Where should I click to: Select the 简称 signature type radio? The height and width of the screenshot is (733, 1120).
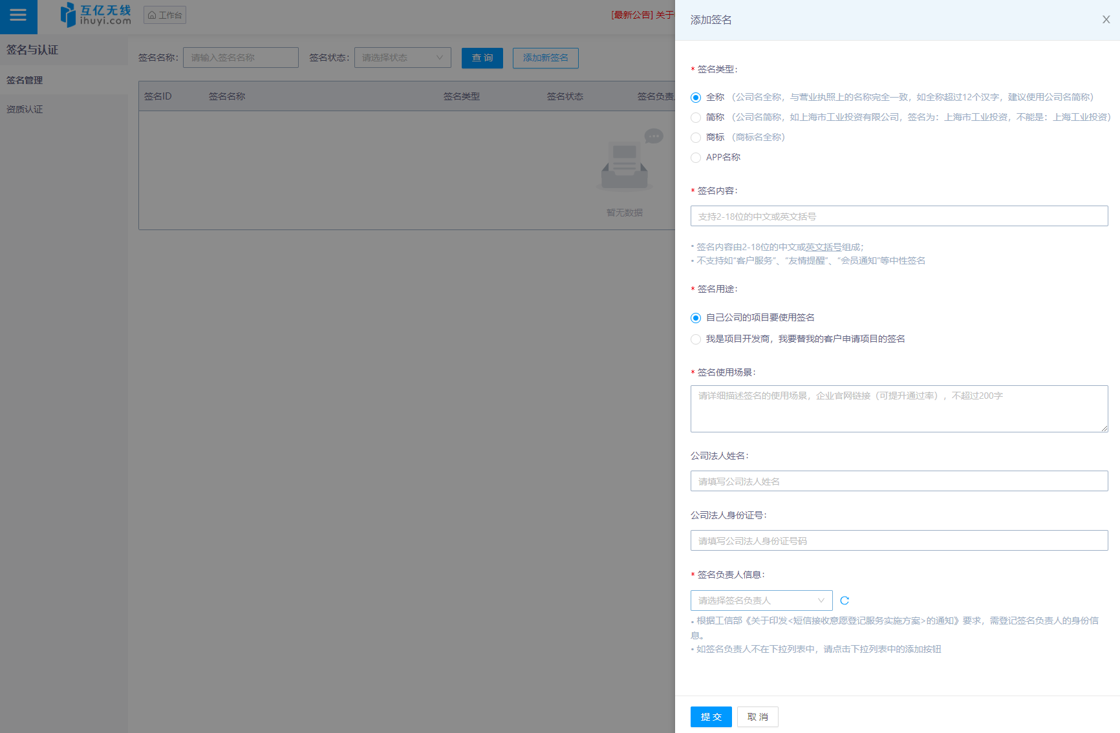[696, 118]
